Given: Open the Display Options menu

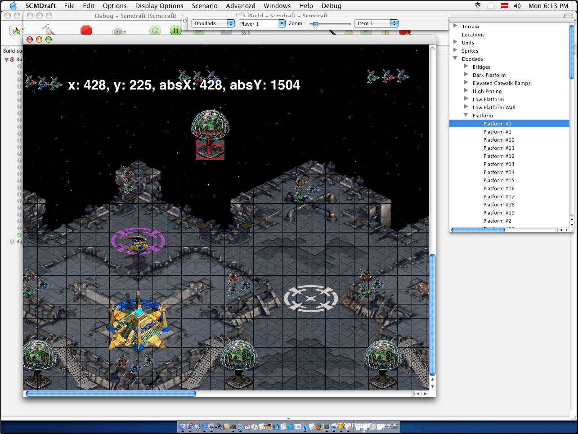Looking at the screenshot, I should coord(159,6).
